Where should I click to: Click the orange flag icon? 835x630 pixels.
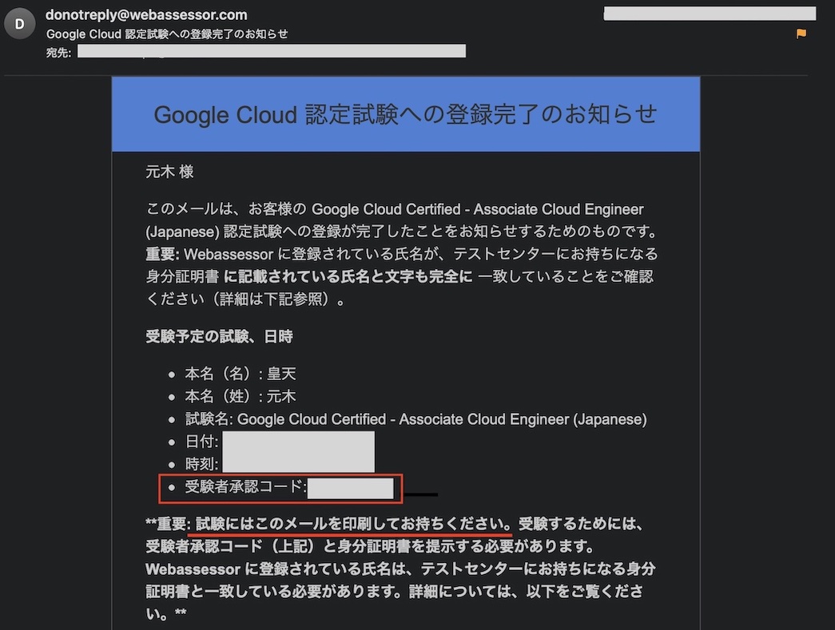tap(801, 34)
